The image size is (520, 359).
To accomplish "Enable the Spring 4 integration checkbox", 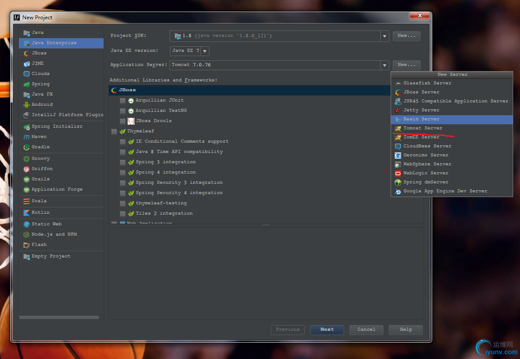I will [123, 173].
